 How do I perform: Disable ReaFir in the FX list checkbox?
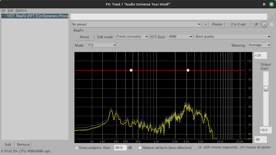[x=3, y=16]
